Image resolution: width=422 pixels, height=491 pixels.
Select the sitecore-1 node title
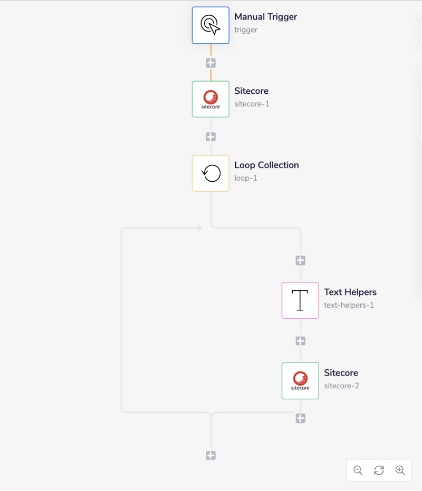251,91
